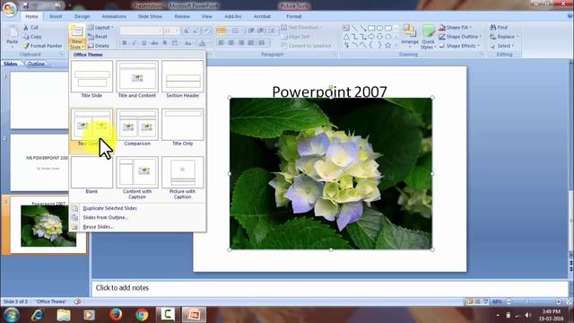Switch to Slide Sorter view
The width and height of the screenshot is (574, 323).
tap(477, 301)
